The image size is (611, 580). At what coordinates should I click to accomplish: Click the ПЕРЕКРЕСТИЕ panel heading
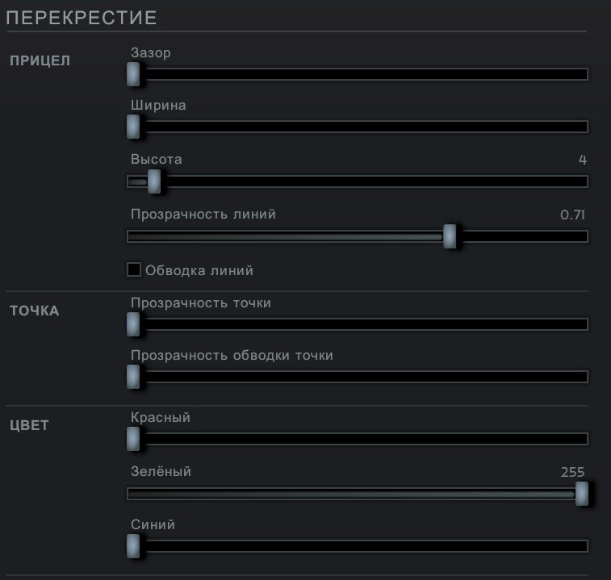pos(82,17)
